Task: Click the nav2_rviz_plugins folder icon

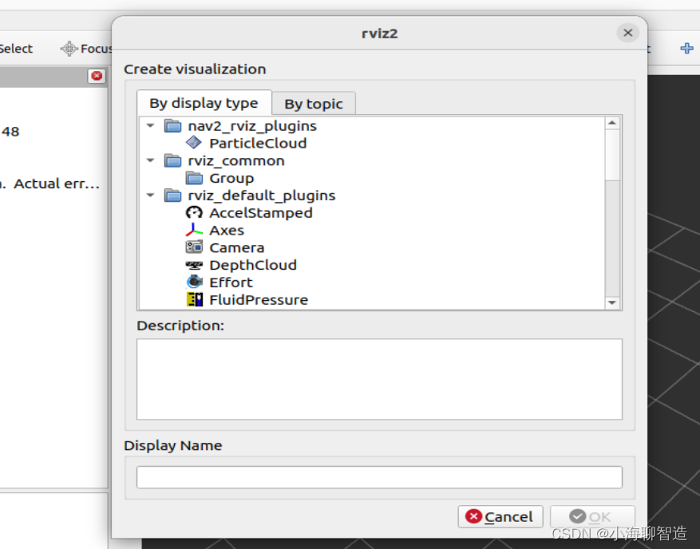Action: click(x=172, y=126)
